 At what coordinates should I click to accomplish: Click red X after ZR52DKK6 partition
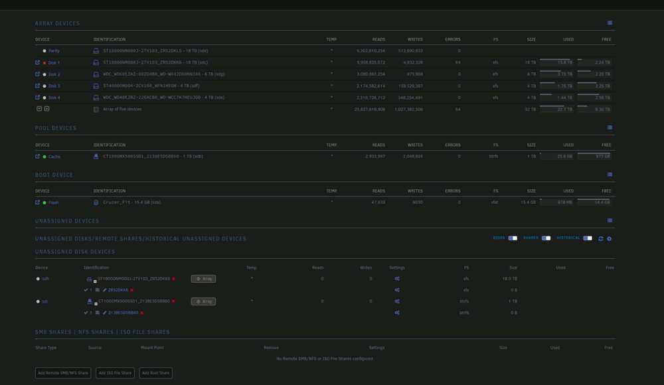[131, 290]
